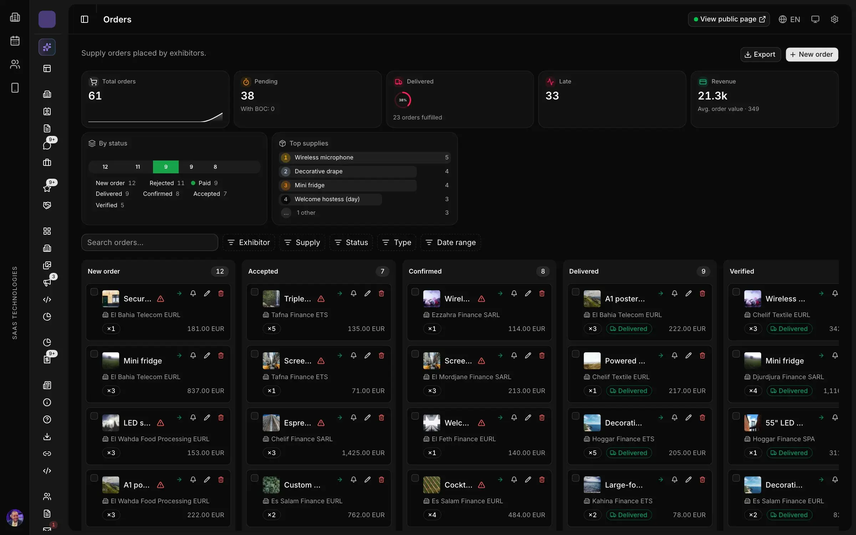Click the user avatar at bottom left

[15, 518]
